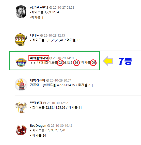Click the Power Ball logo avatar

pyautogui.click(x=21, y=62)
